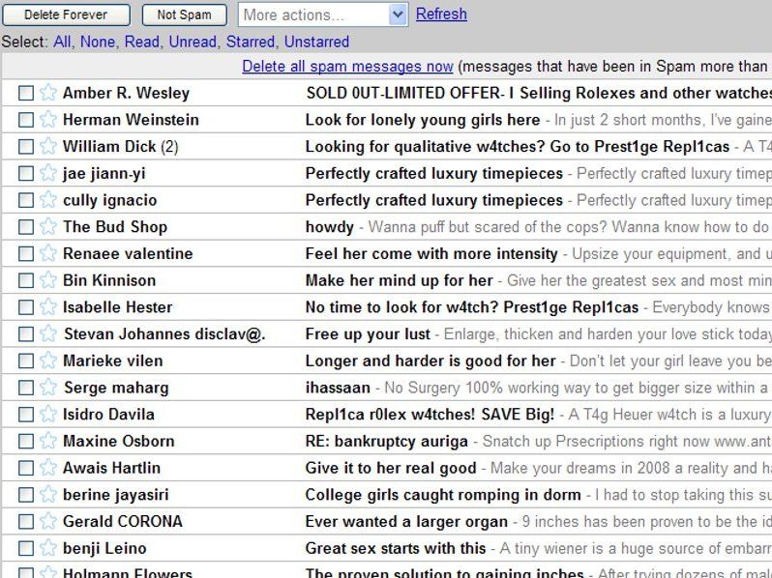772x578 pixels.
Task: Check the Stevan Johannes message box
Action: coord(25,334)
